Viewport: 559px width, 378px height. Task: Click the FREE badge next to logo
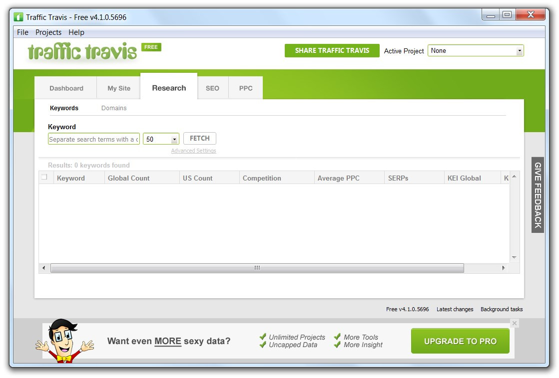click(151, 47)
